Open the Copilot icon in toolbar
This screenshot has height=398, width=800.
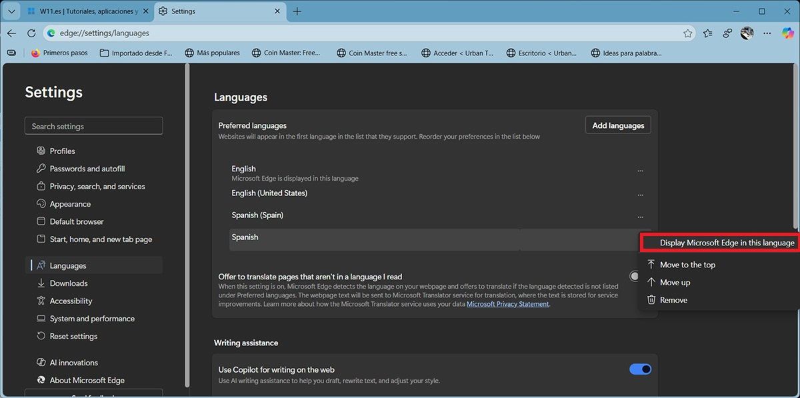(x=787, y=33)
